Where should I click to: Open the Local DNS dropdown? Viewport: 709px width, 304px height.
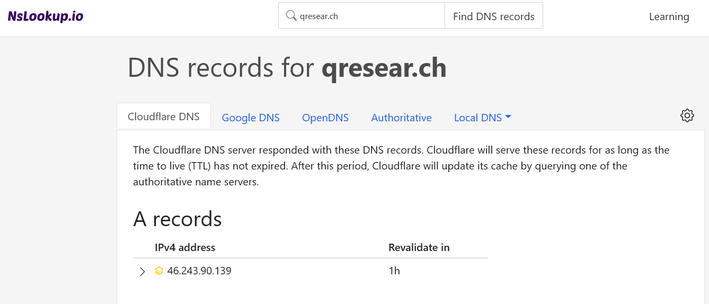click(x=482, y=118)
